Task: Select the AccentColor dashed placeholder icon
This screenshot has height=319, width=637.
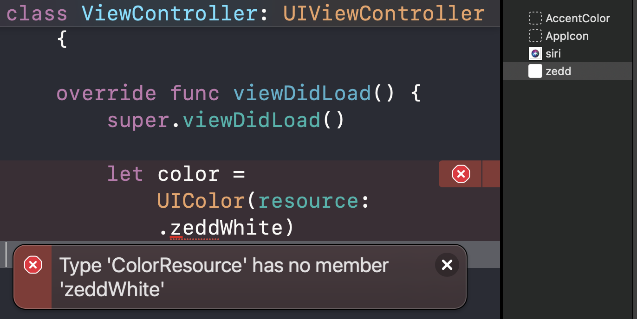Action: pyautogui.click(x=535, y=19)
